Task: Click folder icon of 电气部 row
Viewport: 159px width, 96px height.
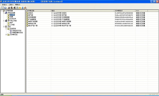Action: point(27,15)
